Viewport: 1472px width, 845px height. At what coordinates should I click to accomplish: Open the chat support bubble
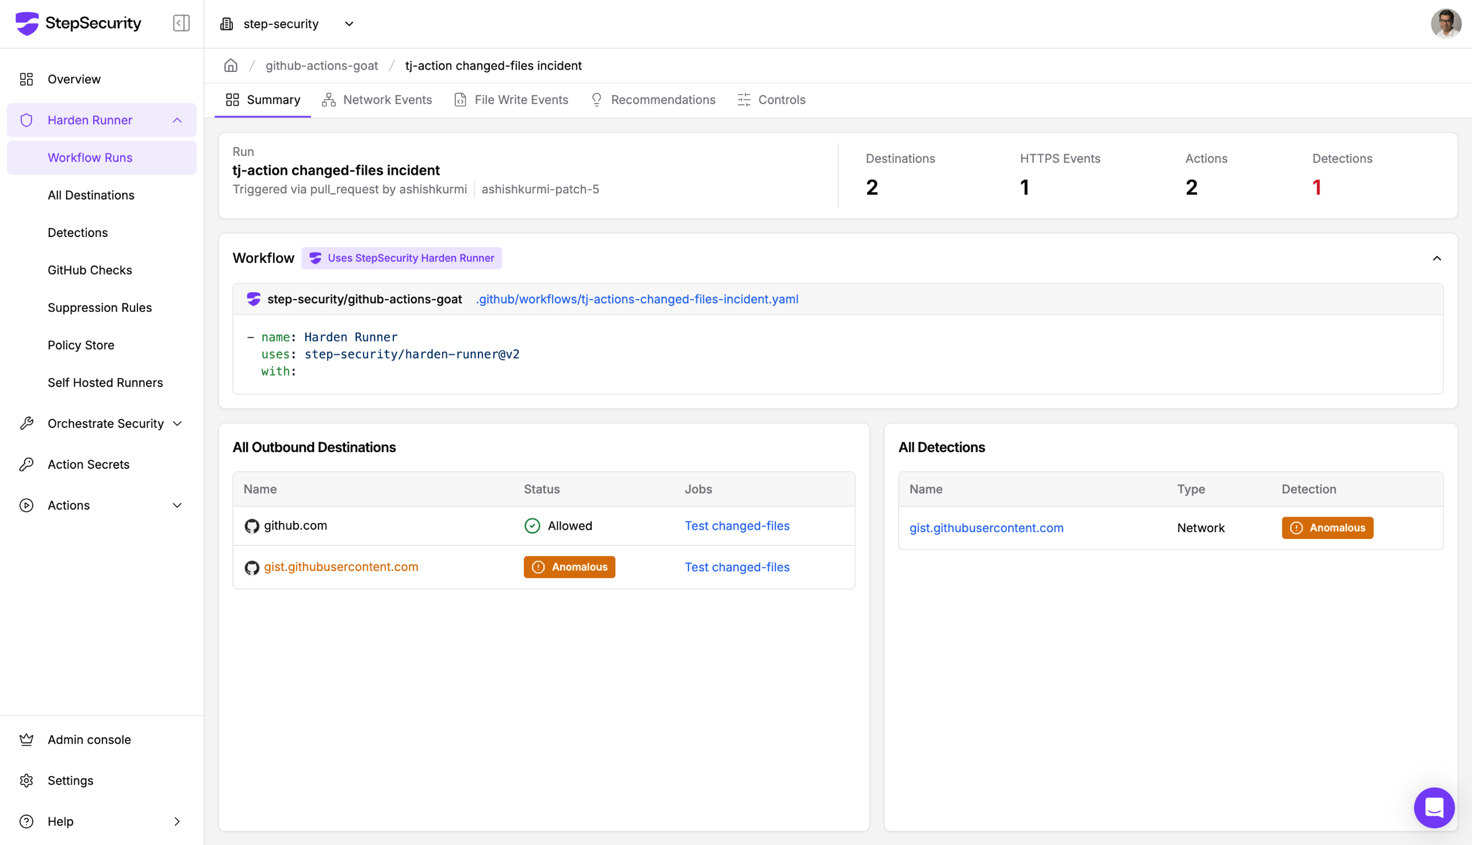[1433, 807]
